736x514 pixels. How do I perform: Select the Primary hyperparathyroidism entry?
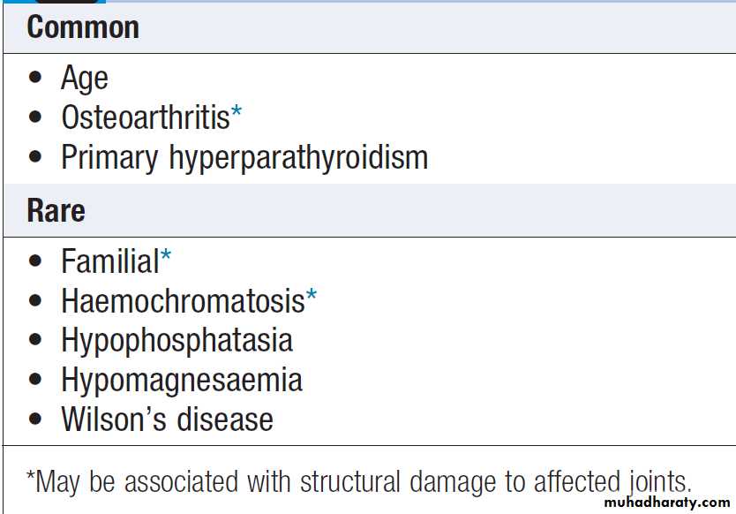(x=244, y=158)
